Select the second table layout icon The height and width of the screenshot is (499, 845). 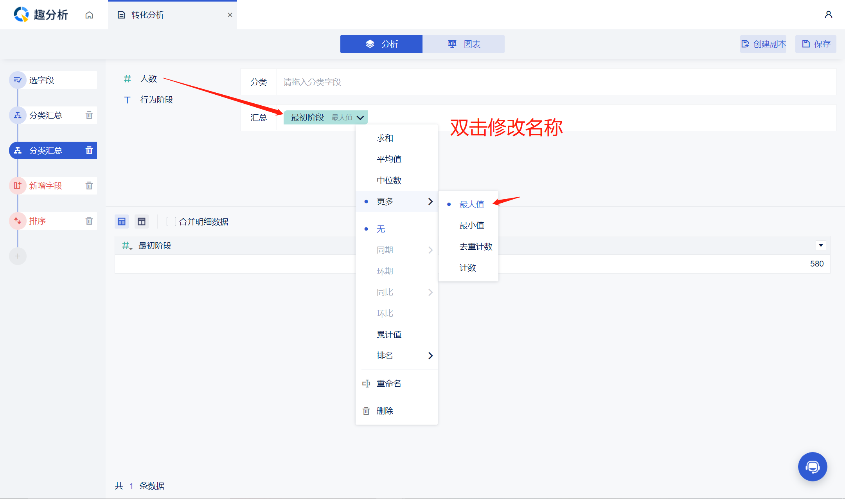click(141, 222)
